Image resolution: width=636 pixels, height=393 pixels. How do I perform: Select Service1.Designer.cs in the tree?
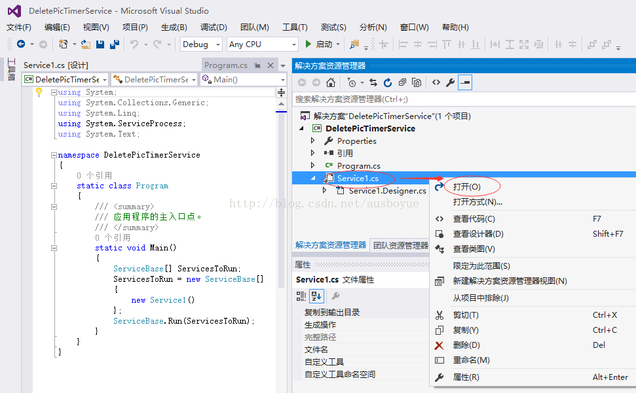(387, 191)
